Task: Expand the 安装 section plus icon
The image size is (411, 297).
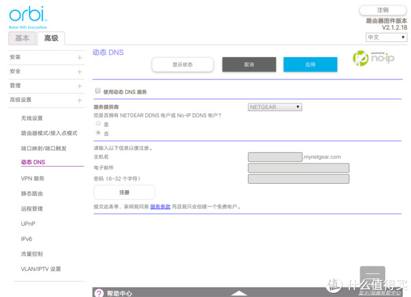Action: click(x=79, y=57)
